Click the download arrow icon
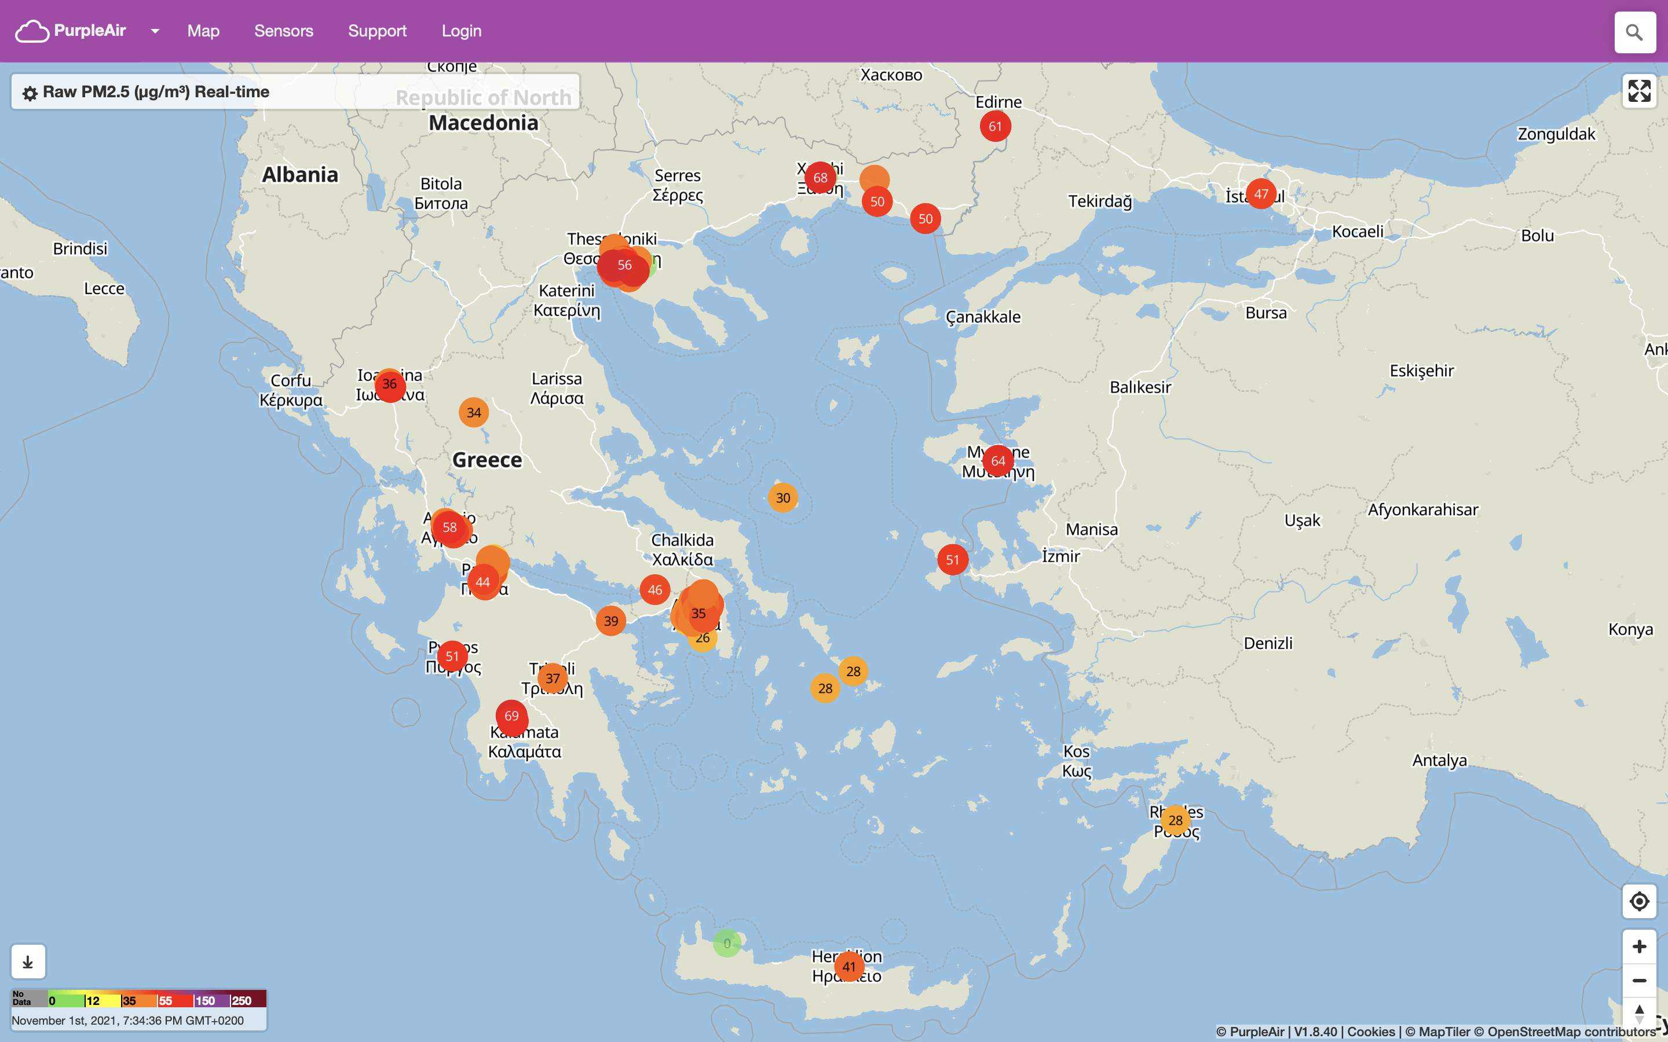Image resolution: width=1668 pixels, height=1042 pixels. tap(28, 962)
